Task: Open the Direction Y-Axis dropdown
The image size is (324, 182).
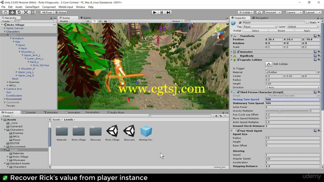Action: [292, 87]
